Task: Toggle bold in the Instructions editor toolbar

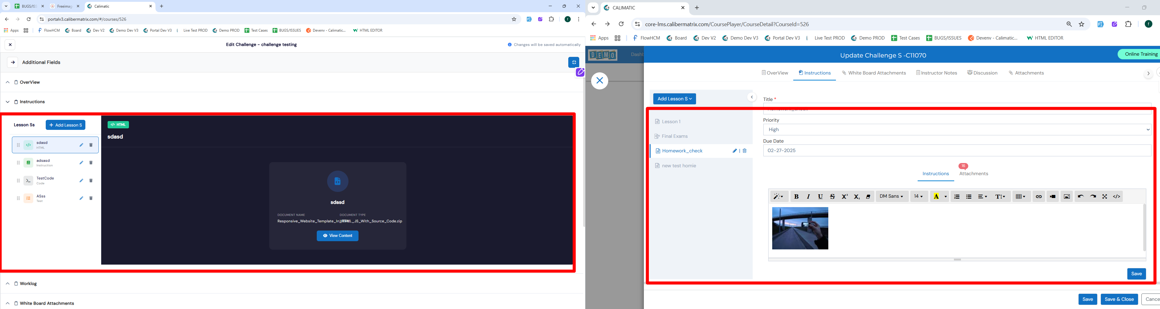Action: click(x=796, y=197)
